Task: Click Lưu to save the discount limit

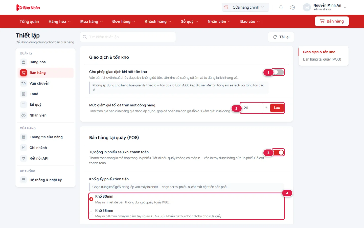Action: tap(277, 108)
